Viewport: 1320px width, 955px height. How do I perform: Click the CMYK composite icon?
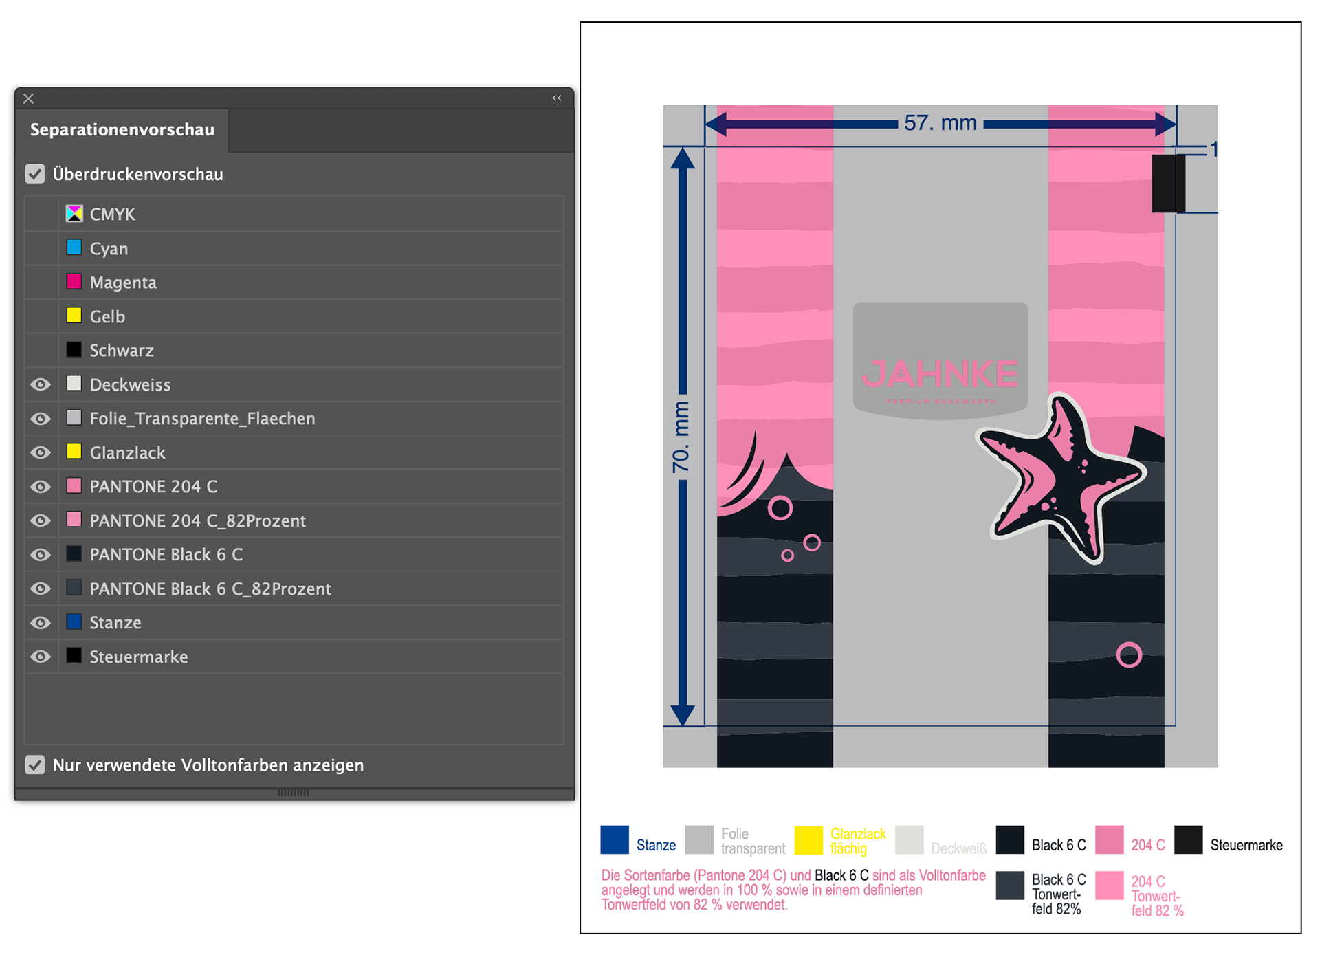pos(74,214)
